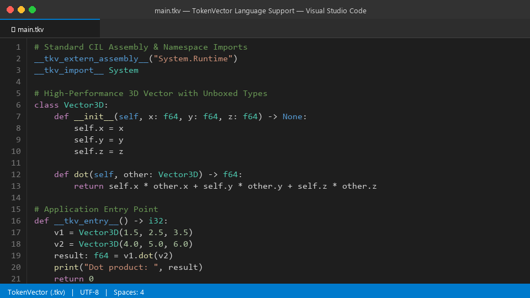Screen dimensions: 530x298
Task: Click line number 1 in the gutter
Action: click(x=18, y=47)
